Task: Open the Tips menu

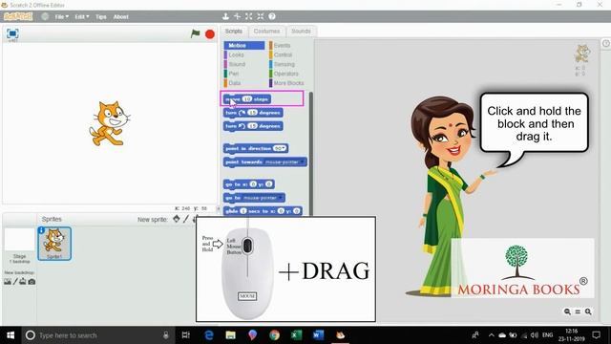Action: tap(101, 17)
